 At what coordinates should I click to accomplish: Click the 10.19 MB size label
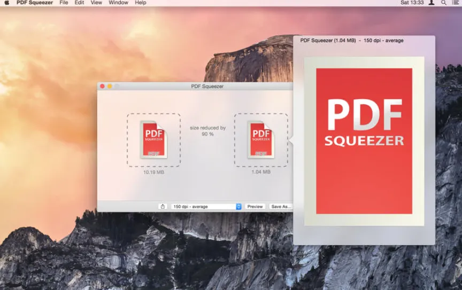pos(153,172)
